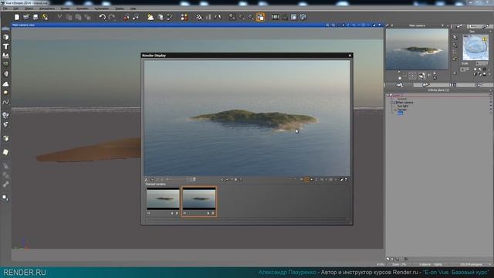Click the Open scene folder icon
The image size is (494, 278).
click(26, 17)
